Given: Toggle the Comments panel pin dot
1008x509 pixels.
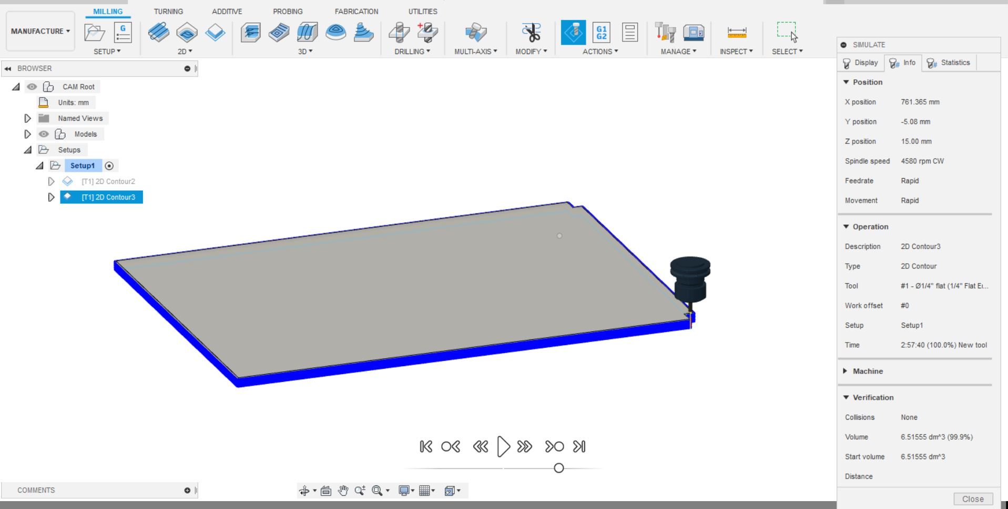Looking at the screenshot, I should tap(187, 491).
